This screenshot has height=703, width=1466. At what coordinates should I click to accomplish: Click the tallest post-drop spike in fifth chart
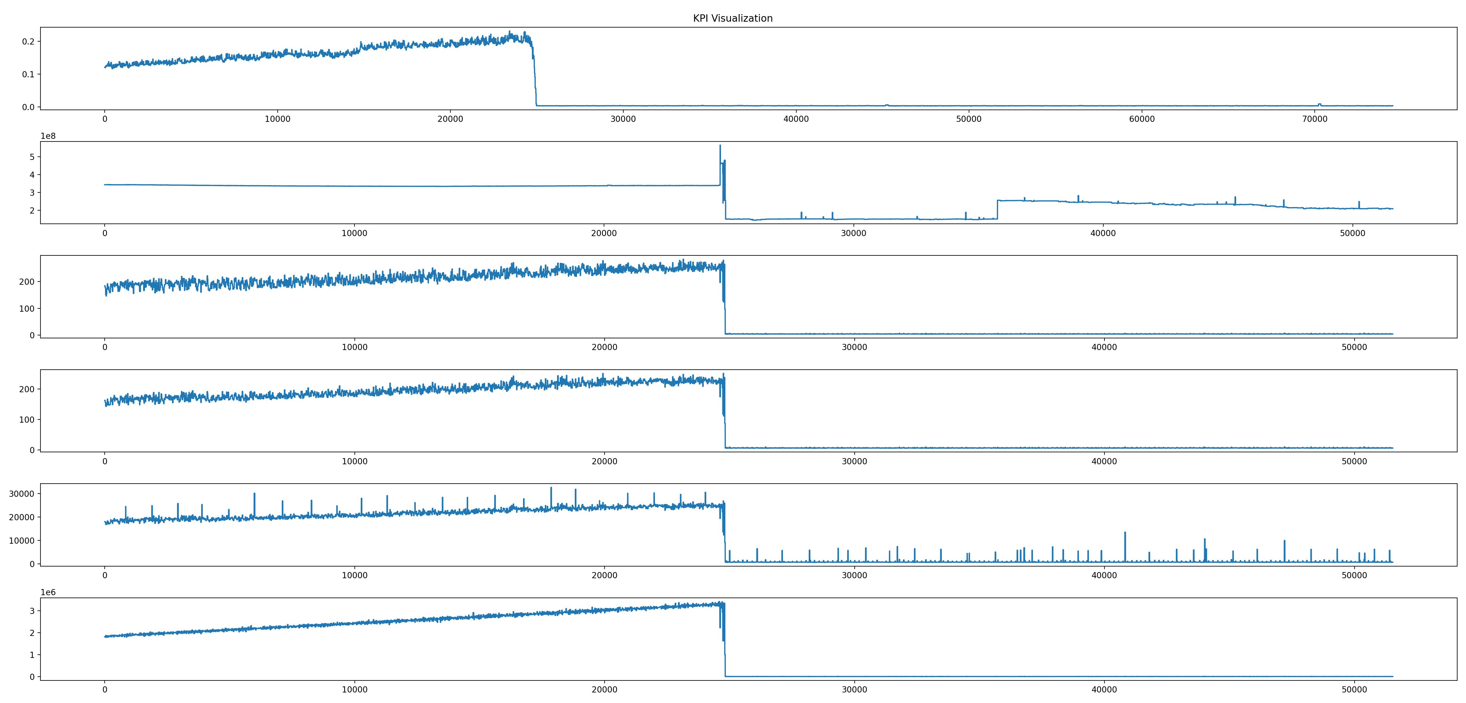pos(1125,533)
